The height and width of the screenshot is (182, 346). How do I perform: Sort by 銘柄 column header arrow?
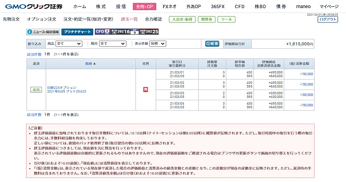(91, 64)
